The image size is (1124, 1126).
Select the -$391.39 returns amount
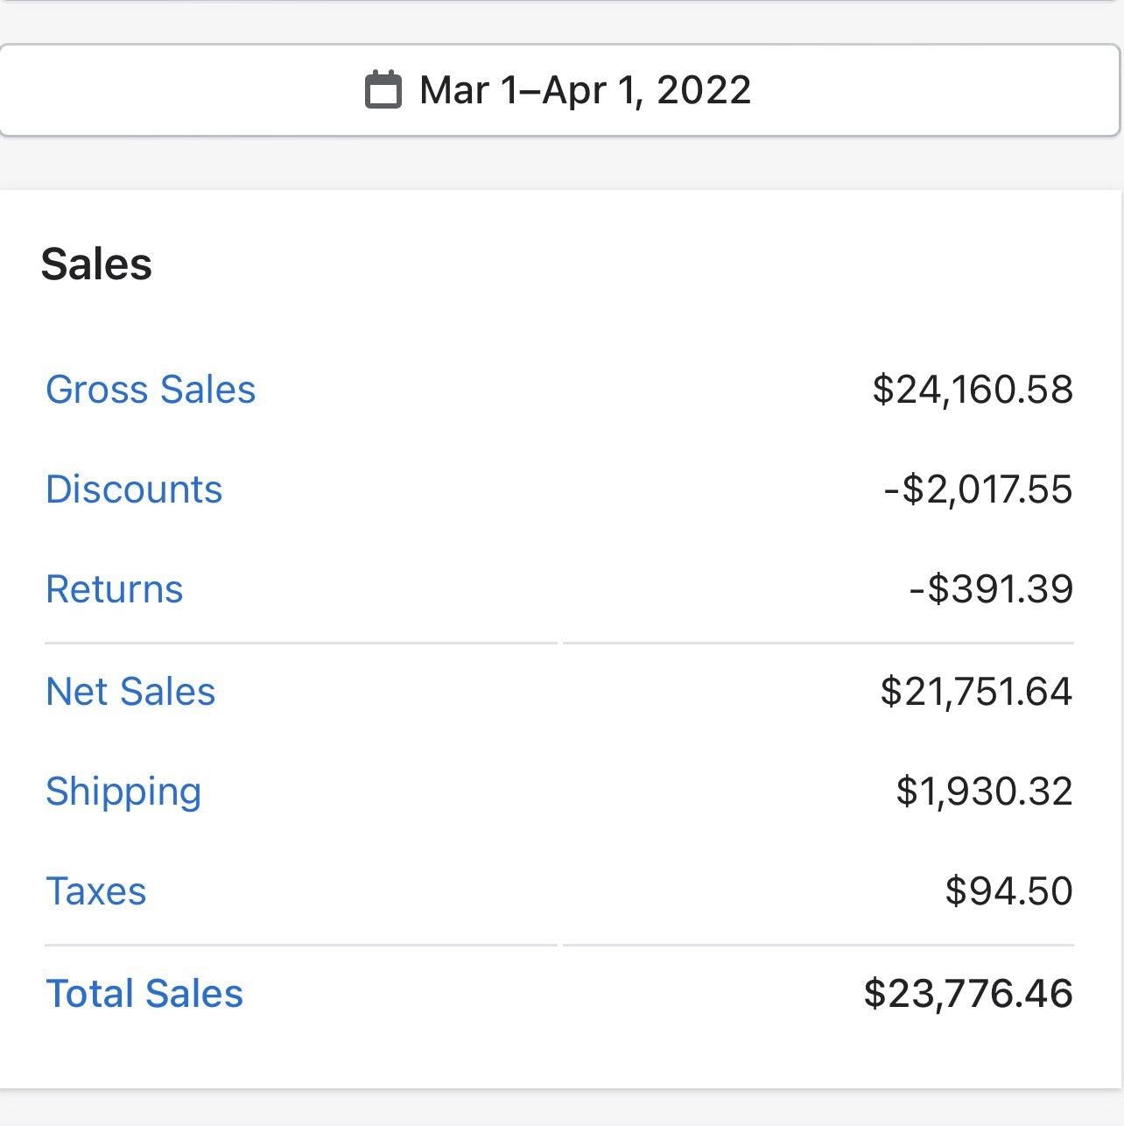coord(992,589)
